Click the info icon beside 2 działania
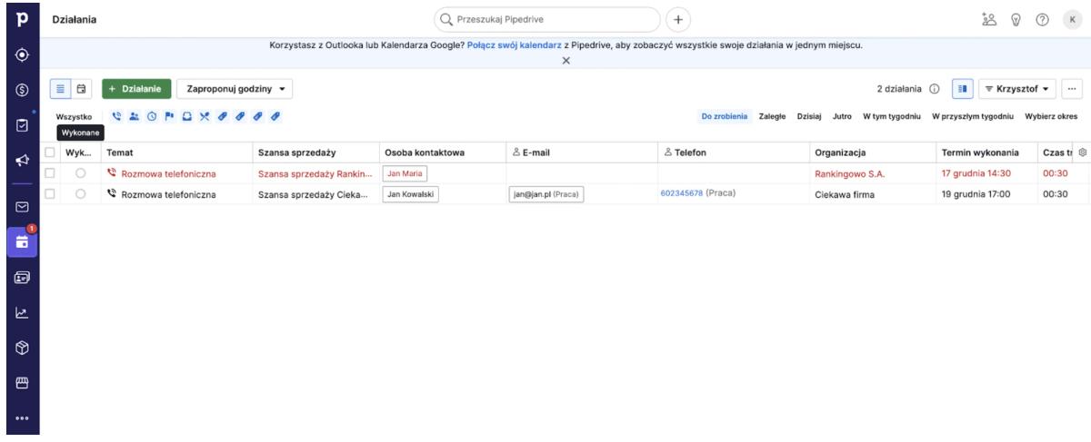The width and height of the screenshot is (1091, 442). click(x=934, y=89)
